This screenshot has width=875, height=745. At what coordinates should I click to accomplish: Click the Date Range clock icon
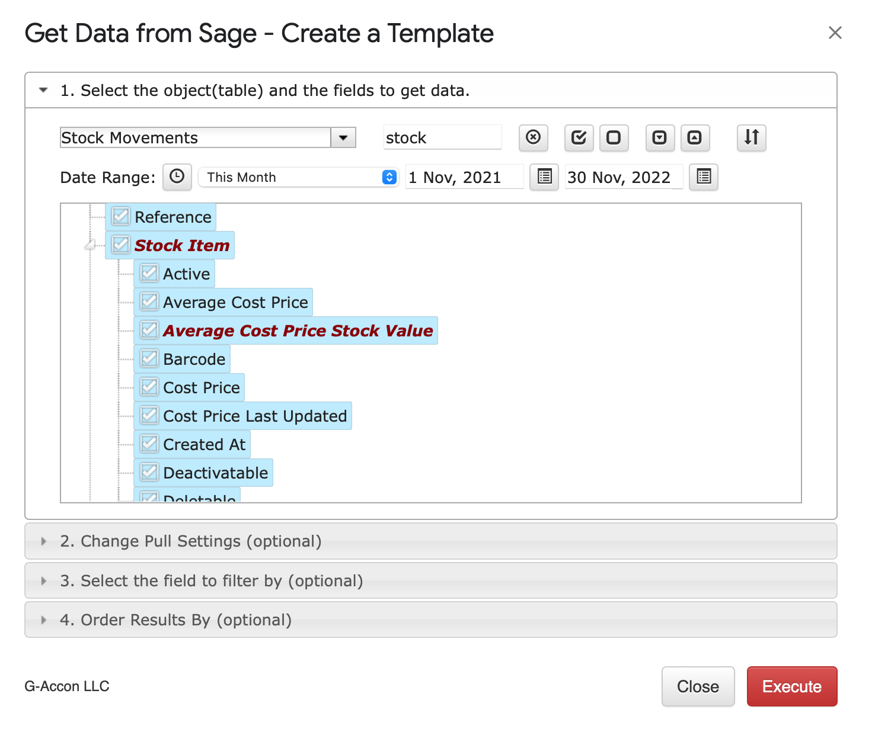click(x=177, y=177)
